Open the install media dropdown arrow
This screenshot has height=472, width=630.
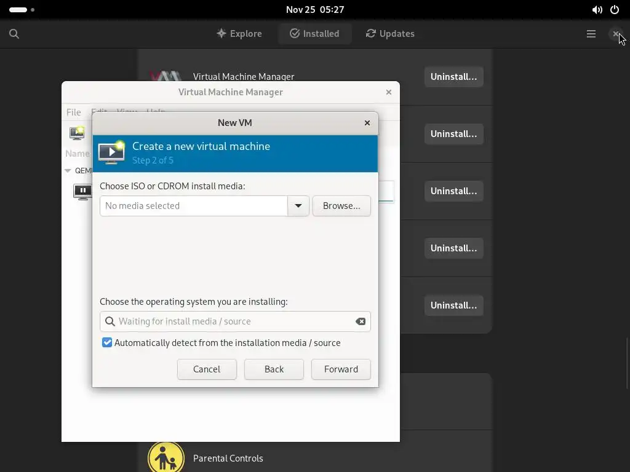click(x=298, y=206)
